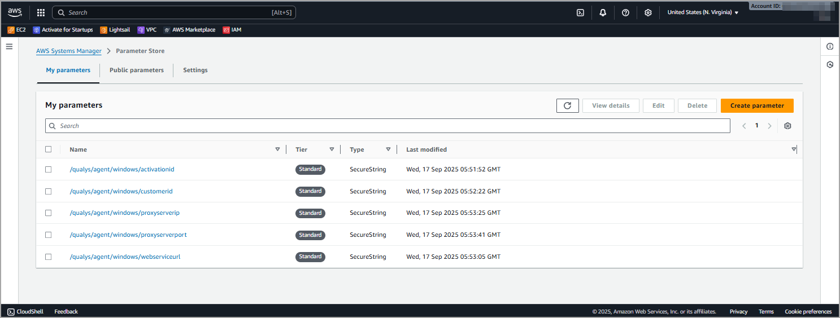Open the AWS services grid menu

41,12
